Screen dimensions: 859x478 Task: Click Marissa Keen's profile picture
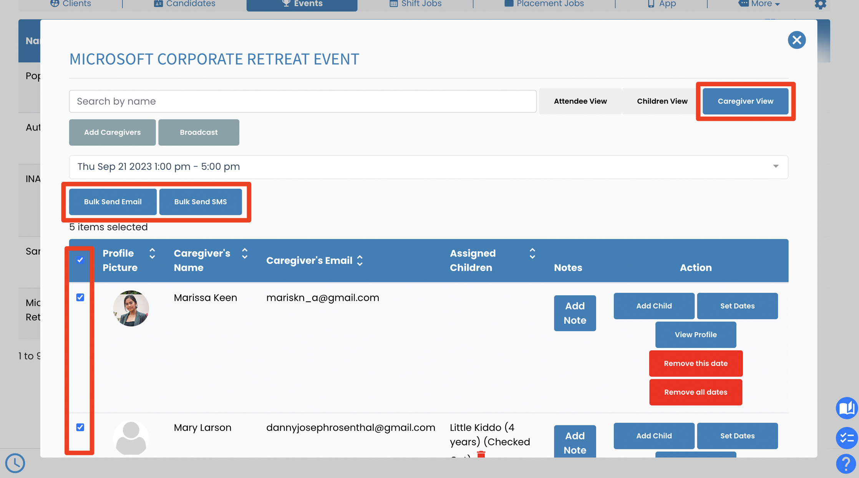131,308
